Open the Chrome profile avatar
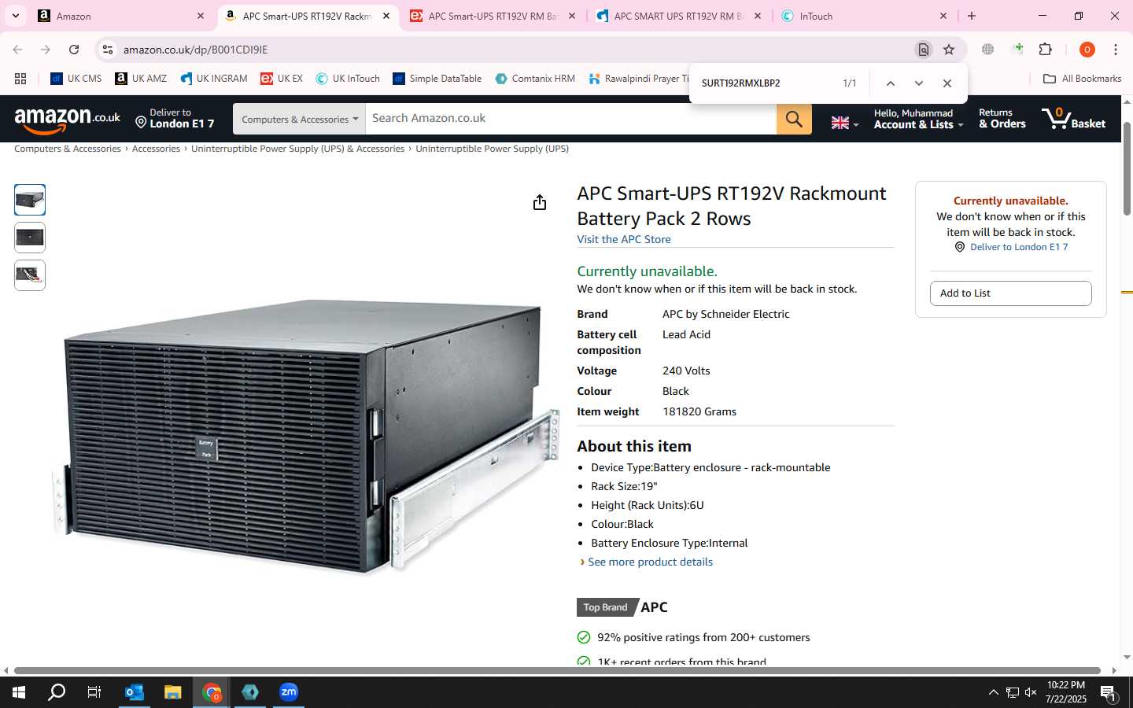Screen dimensions: 1133x708 pyautogui.click(x=1087, y=50)
